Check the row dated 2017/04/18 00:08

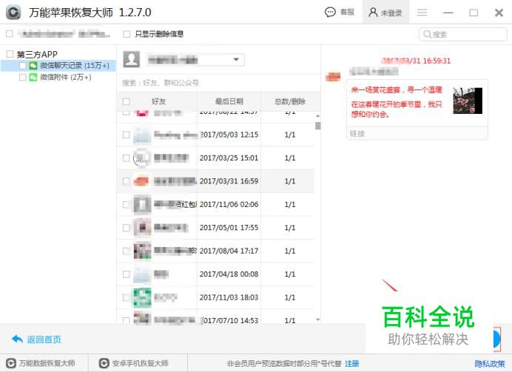click(x=127, y=274)
